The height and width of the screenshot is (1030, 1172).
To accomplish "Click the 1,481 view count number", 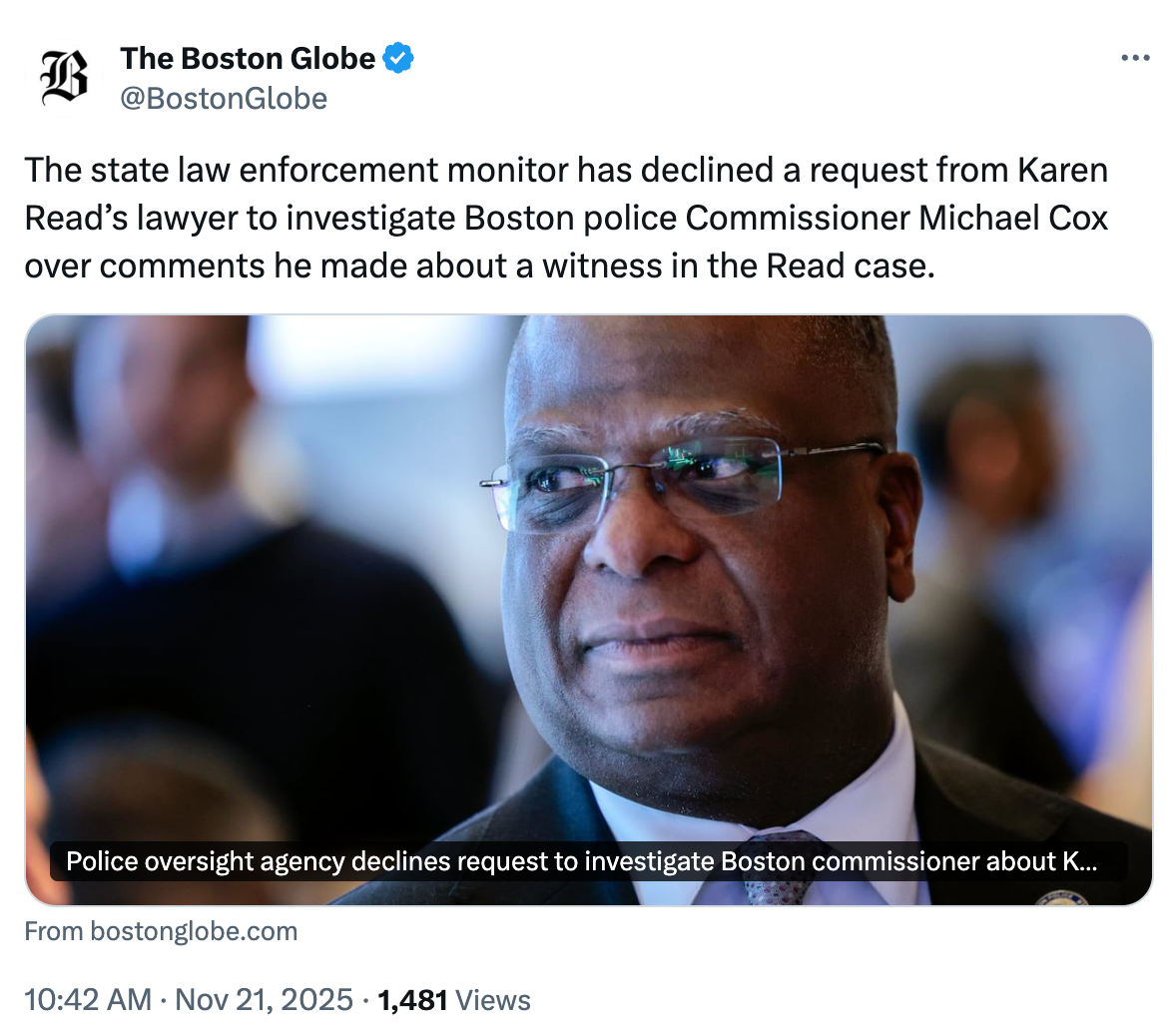I will [412, 999].
